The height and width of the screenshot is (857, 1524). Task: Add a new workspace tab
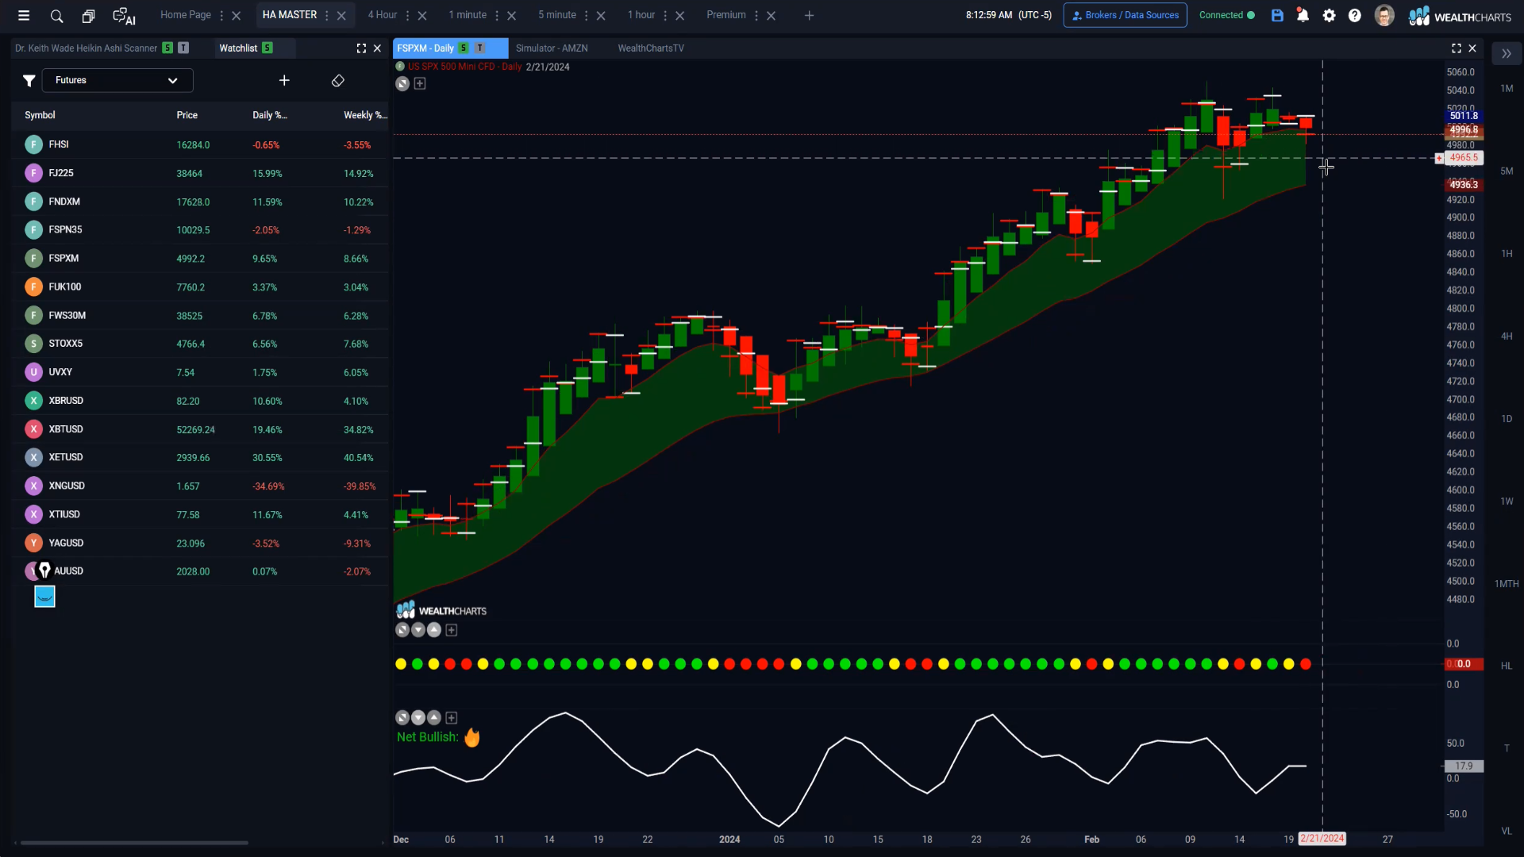[809, 15]
